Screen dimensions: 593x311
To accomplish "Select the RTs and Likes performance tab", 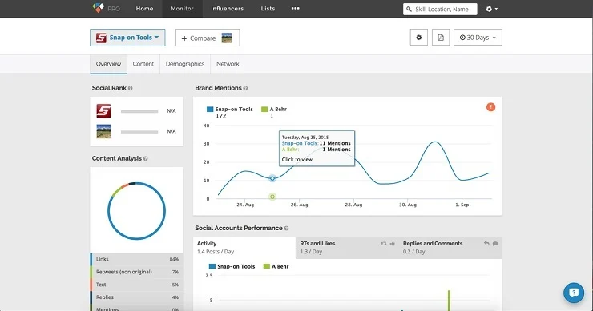I will click(x=347, y=248).
